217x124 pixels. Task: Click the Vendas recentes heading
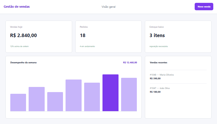tap(159, 62)
